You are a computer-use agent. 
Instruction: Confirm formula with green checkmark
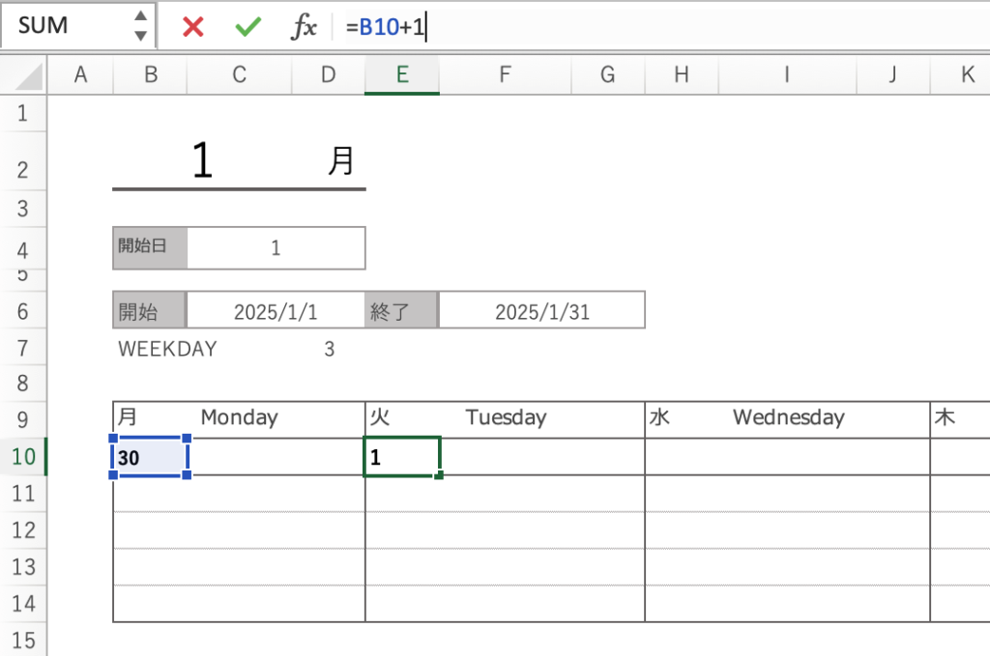pyautogui.click(x=248, y=27)
